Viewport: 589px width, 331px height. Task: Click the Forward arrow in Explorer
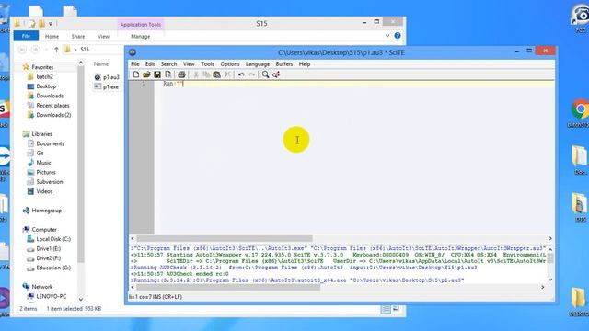(35, 50)
